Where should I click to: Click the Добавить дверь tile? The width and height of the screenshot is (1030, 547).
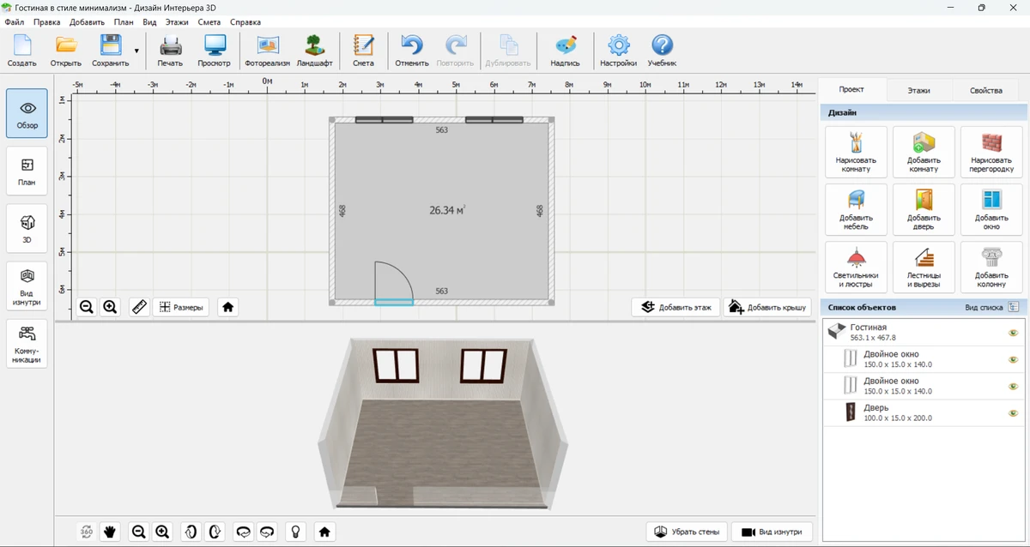pyautogui.click(x=924, y=210)
